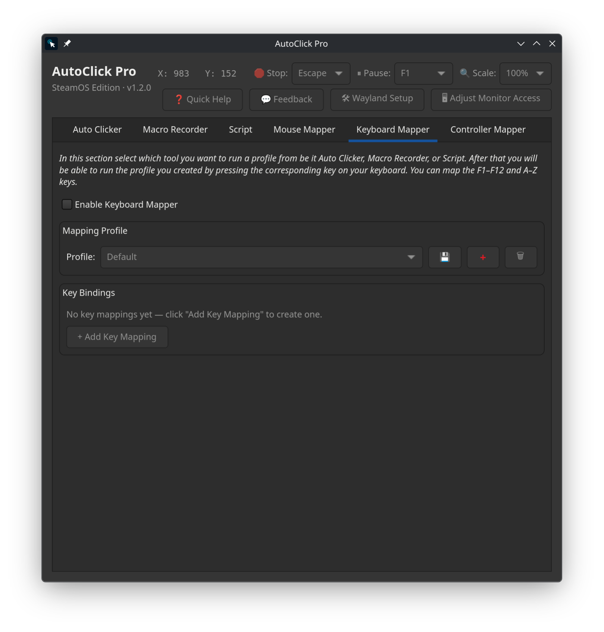Expand the Profile Default combo box
The height and width of the screenshot is (632, 604).
coord(261,257)
